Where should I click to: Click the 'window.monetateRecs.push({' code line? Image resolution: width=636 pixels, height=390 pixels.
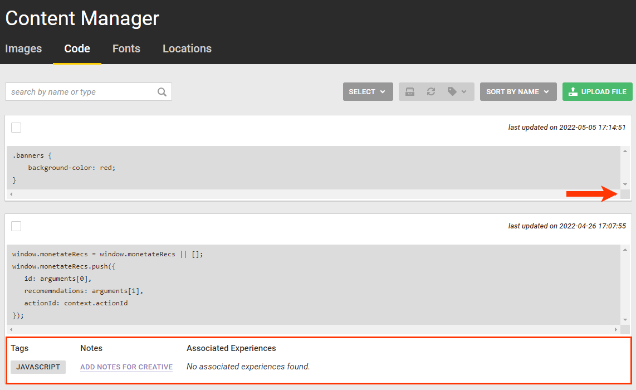coord(64,266)
